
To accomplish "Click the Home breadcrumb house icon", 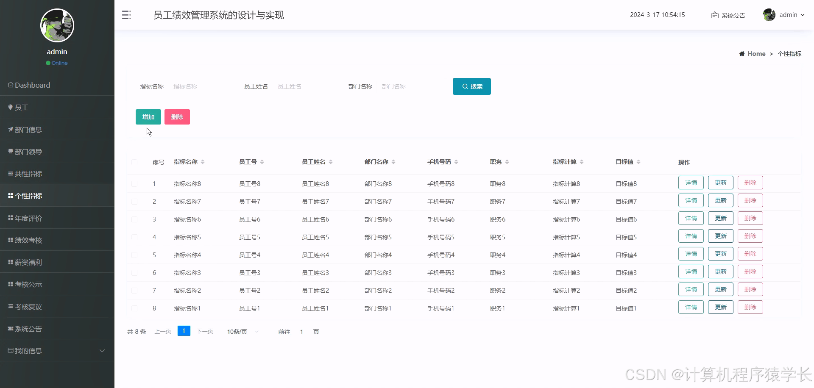I will pyautogui.click(x=742, y=54).
